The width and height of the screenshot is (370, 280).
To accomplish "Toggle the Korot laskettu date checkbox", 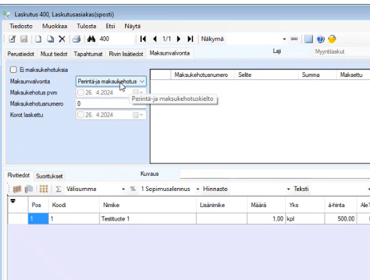I will [81, 115].
